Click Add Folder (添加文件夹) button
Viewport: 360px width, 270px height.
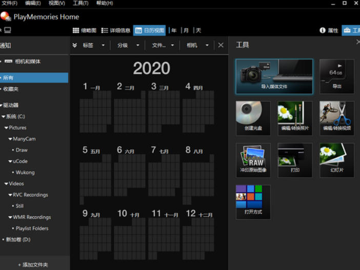[33, 264]
